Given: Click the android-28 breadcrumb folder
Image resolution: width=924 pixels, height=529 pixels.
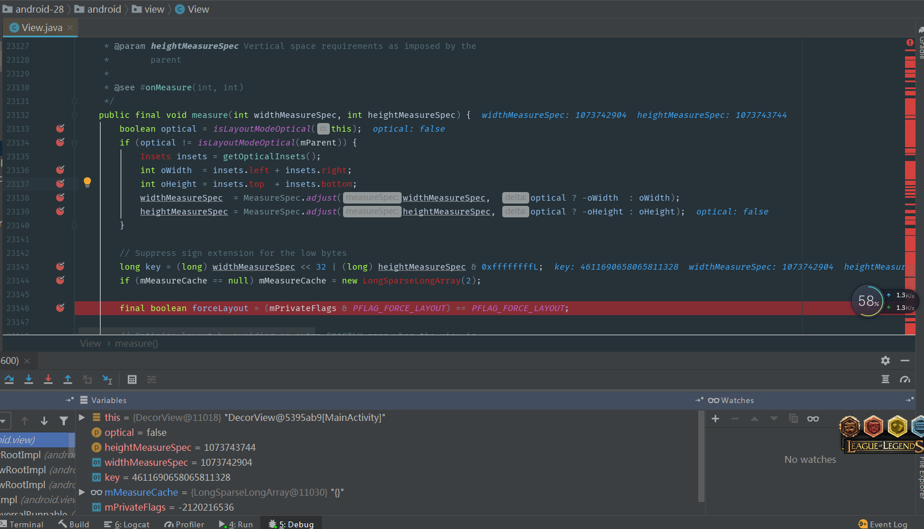Looking at the screenshot, I should pyautogui.click(x=33, y=9).
